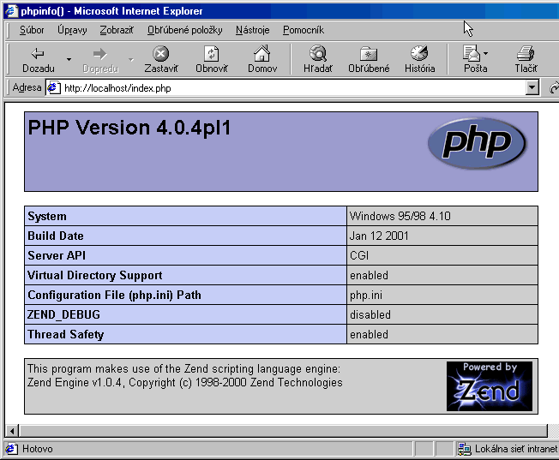Stop loading with the Zastaviť button
559x460 pixels.
[161, 59]
